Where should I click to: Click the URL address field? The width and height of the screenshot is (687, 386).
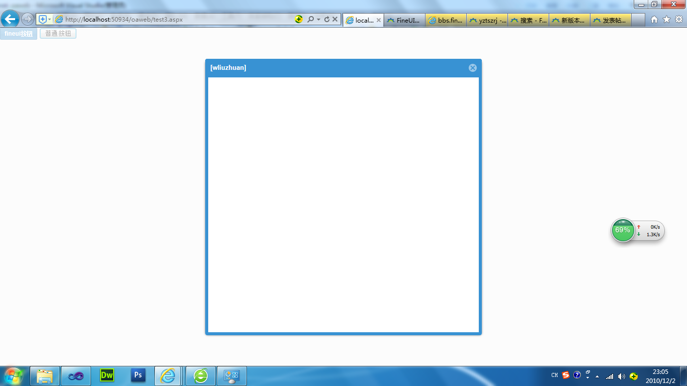click(x=176, y=20)
